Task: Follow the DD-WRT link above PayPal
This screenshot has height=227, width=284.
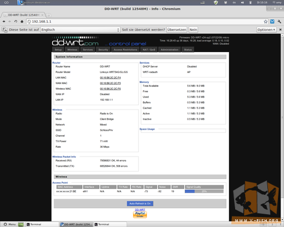Action: pos(140,210)
